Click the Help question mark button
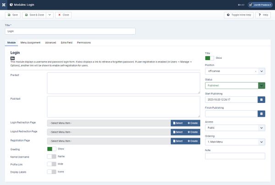 [x=263, y=15]
